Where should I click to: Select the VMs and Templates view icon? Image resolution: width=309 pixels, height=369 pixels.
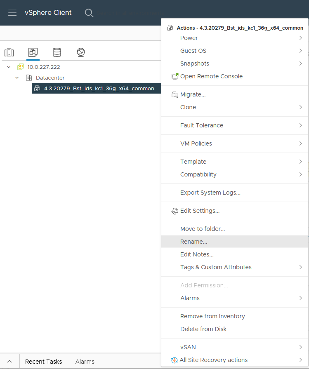[x=33, y=52]
